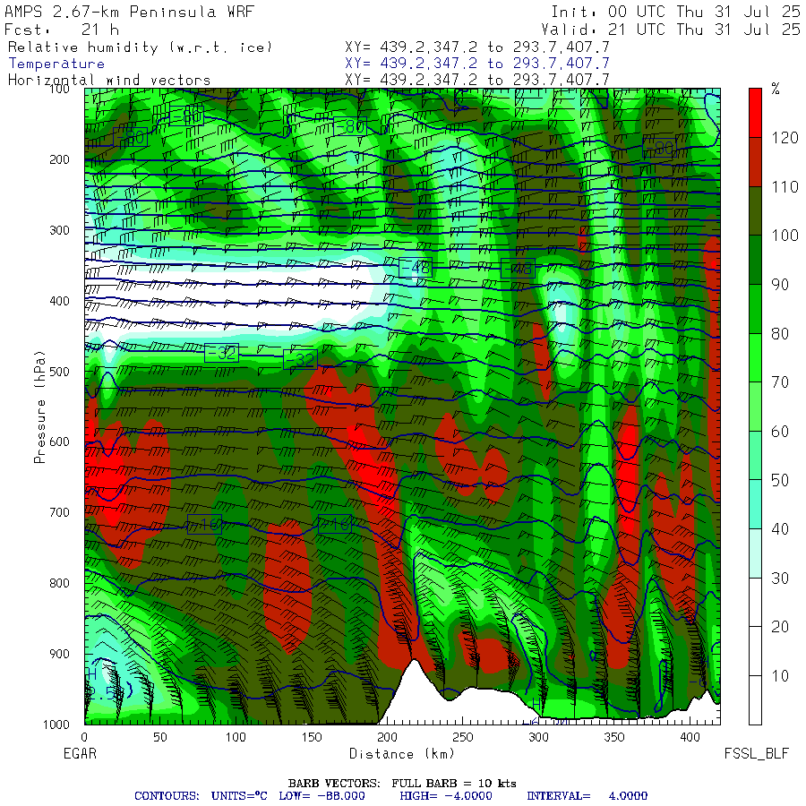Viewport: 806px width, 806px height.
Task: Click the colorbar tick label '10'
Action: click(780, 675)
